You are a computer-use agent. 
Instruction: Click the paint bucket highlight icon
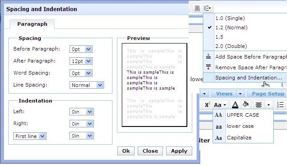point(245,104)
